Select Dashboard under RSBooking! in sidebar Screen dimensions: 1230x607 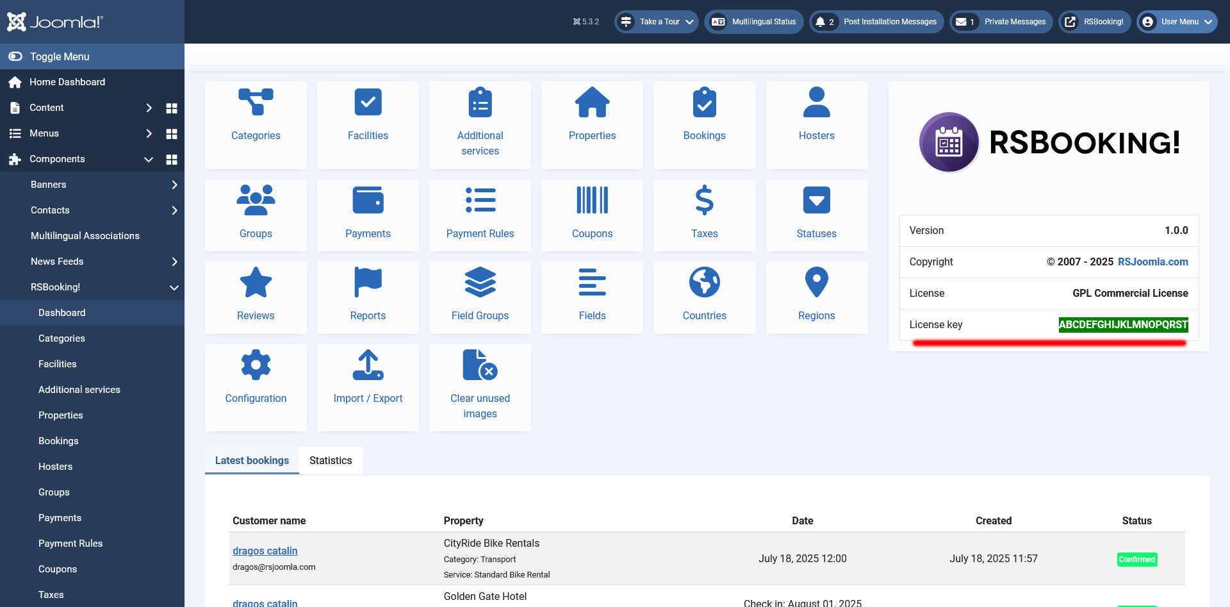[92, 313]
